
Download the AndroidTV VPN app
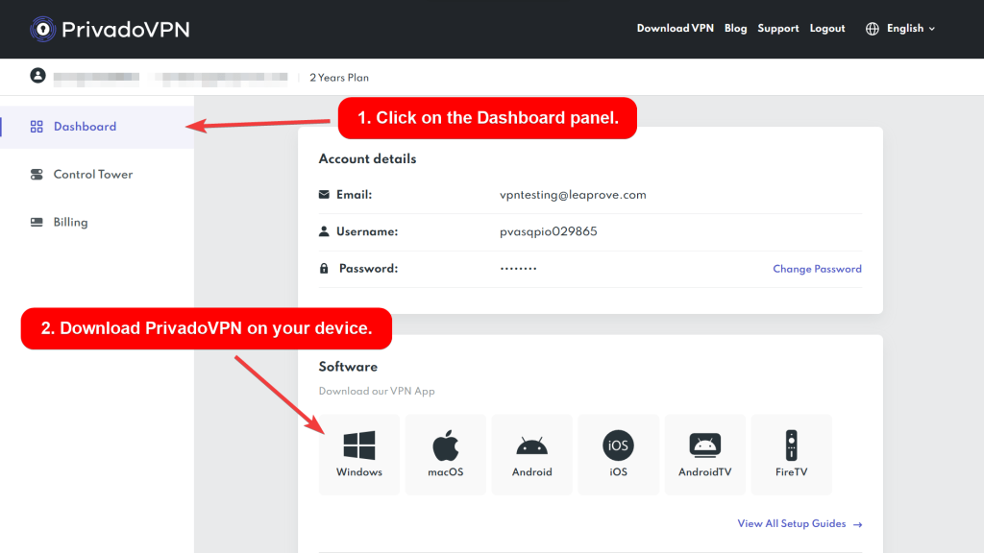(x=704, y=454)
